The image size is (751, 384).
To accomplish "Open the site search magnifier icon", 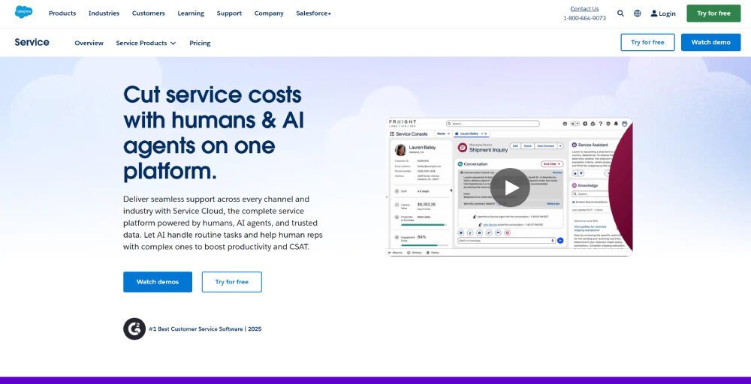I will [x=621, y=13].
